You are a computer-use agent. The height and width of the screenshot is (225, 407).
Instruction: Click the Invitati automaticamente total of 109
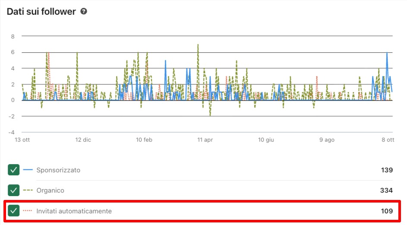(x=386, y=211)
